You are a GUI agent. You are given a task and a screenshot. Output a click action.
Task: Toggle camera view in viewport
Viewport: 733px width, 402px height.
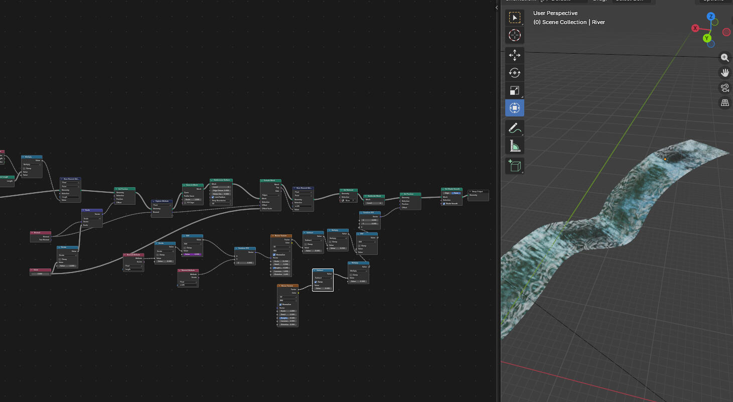pyautogui.click(x=724, y=88)
